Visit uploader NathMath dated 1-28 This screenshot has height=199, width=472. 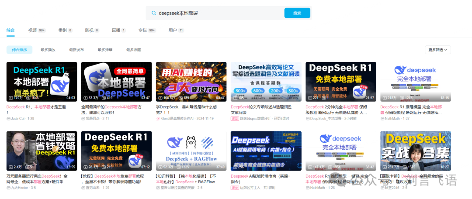[318, 188]
